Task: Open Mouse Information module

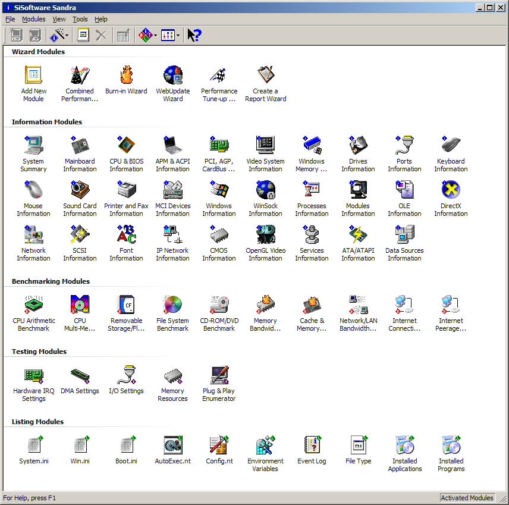Action: [33, 199]
